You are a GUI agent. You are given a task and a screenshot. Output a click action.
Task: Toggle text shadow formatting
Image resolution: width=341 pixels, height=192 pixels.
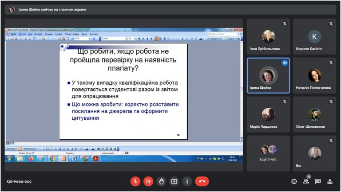[151, 39]
